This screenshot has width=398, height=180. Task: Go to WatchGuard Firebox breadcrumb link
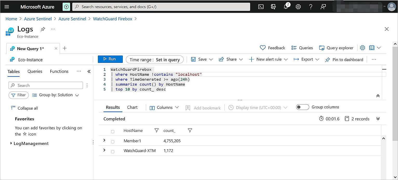pos(112,19)
